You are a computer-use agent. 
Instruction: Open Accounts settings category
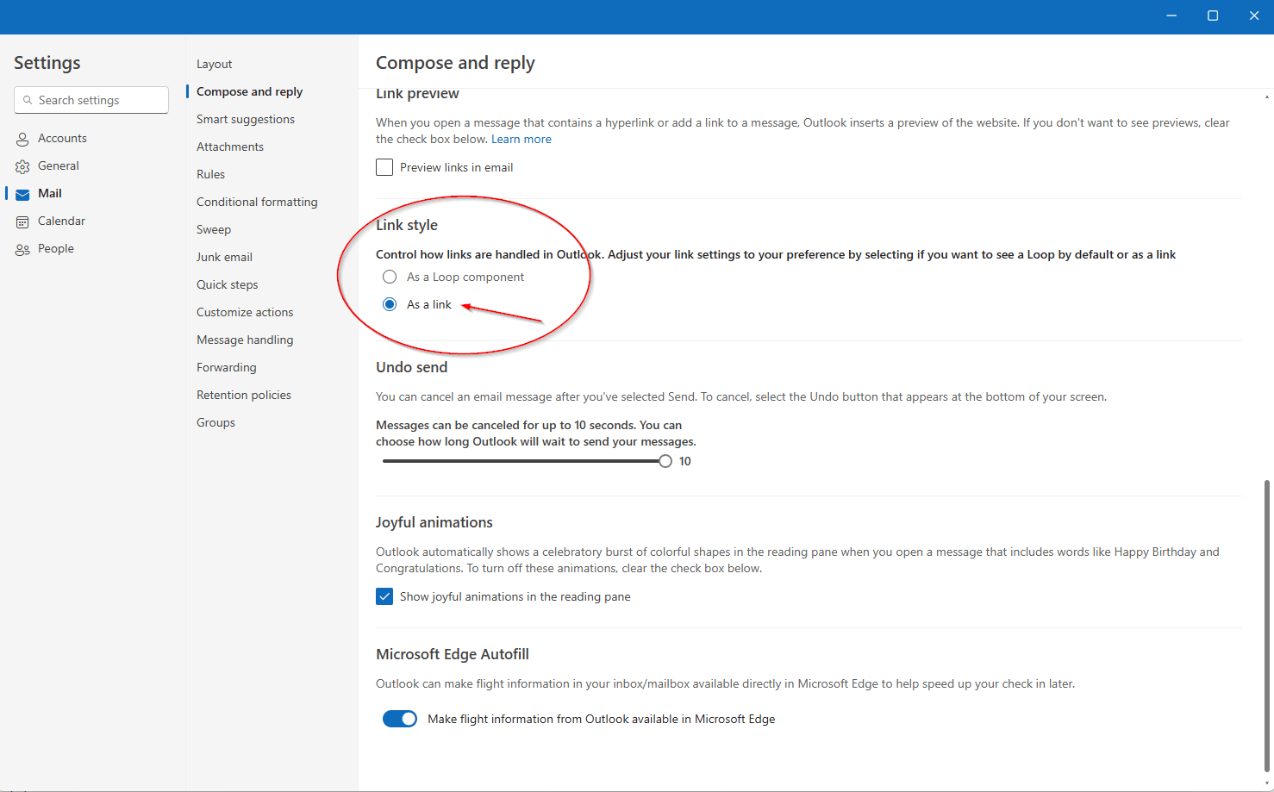click(x=62, y=138)
